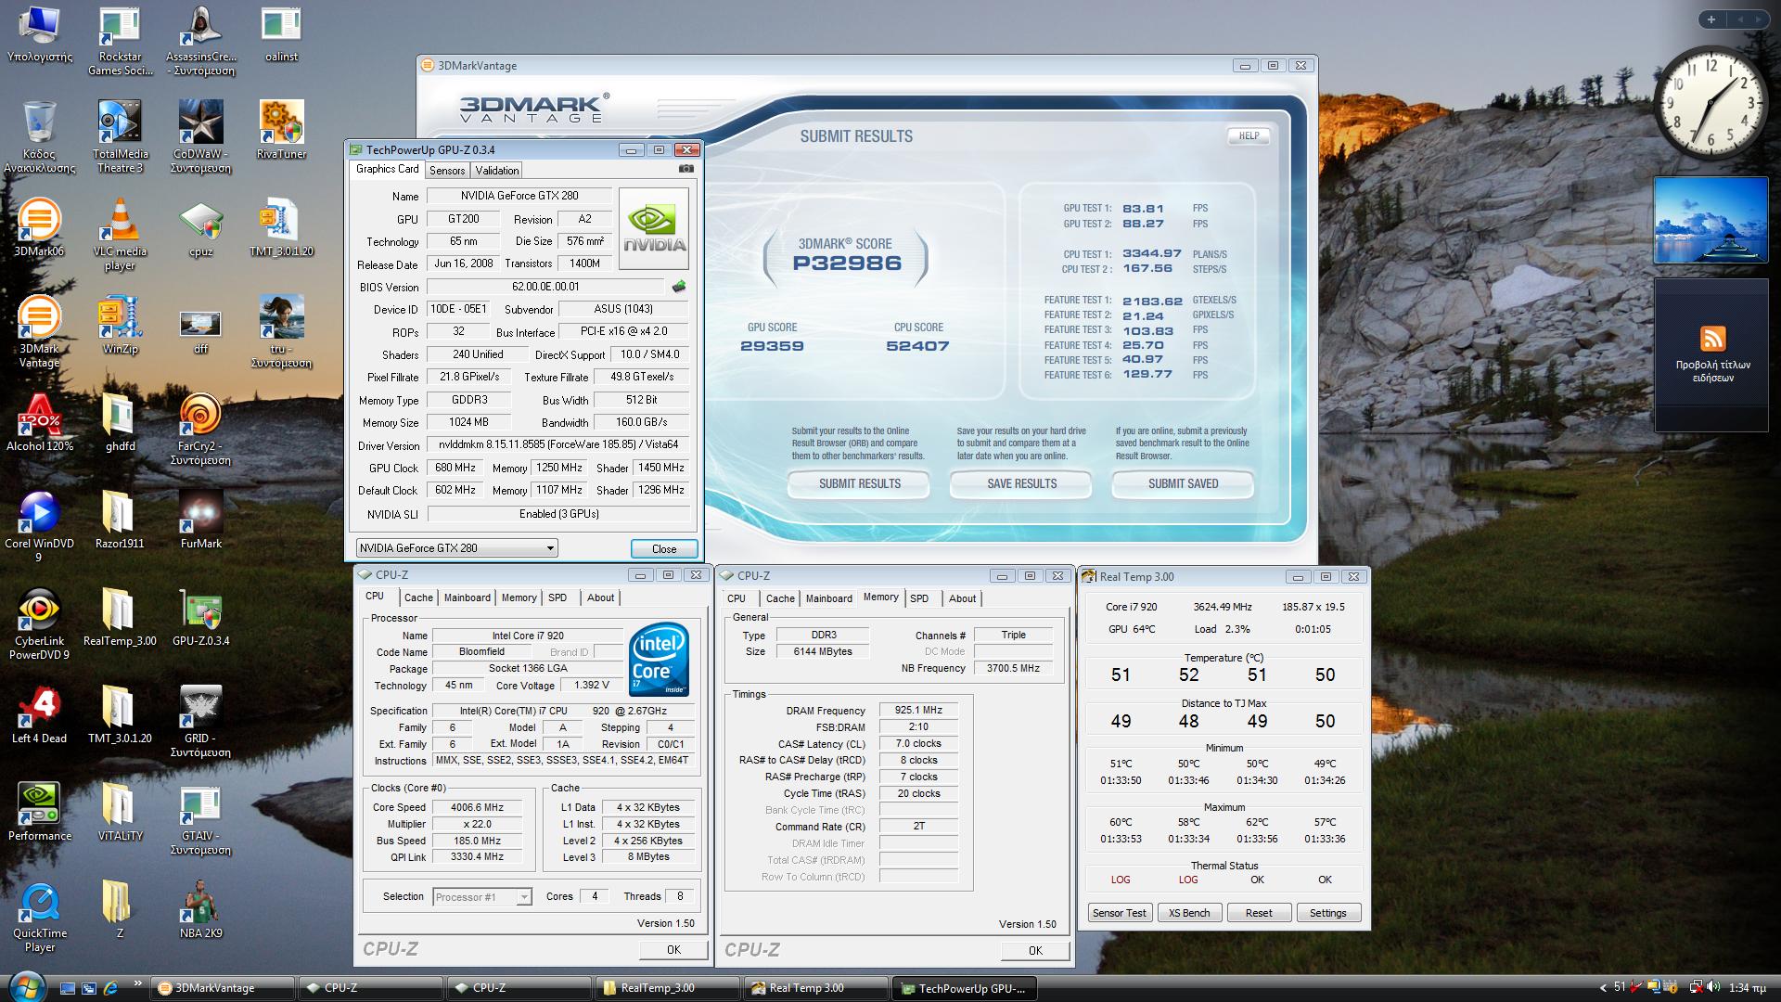Click OK in the left CPU-Z window
Screen dimensions: 1781x1002
[673, 950]
